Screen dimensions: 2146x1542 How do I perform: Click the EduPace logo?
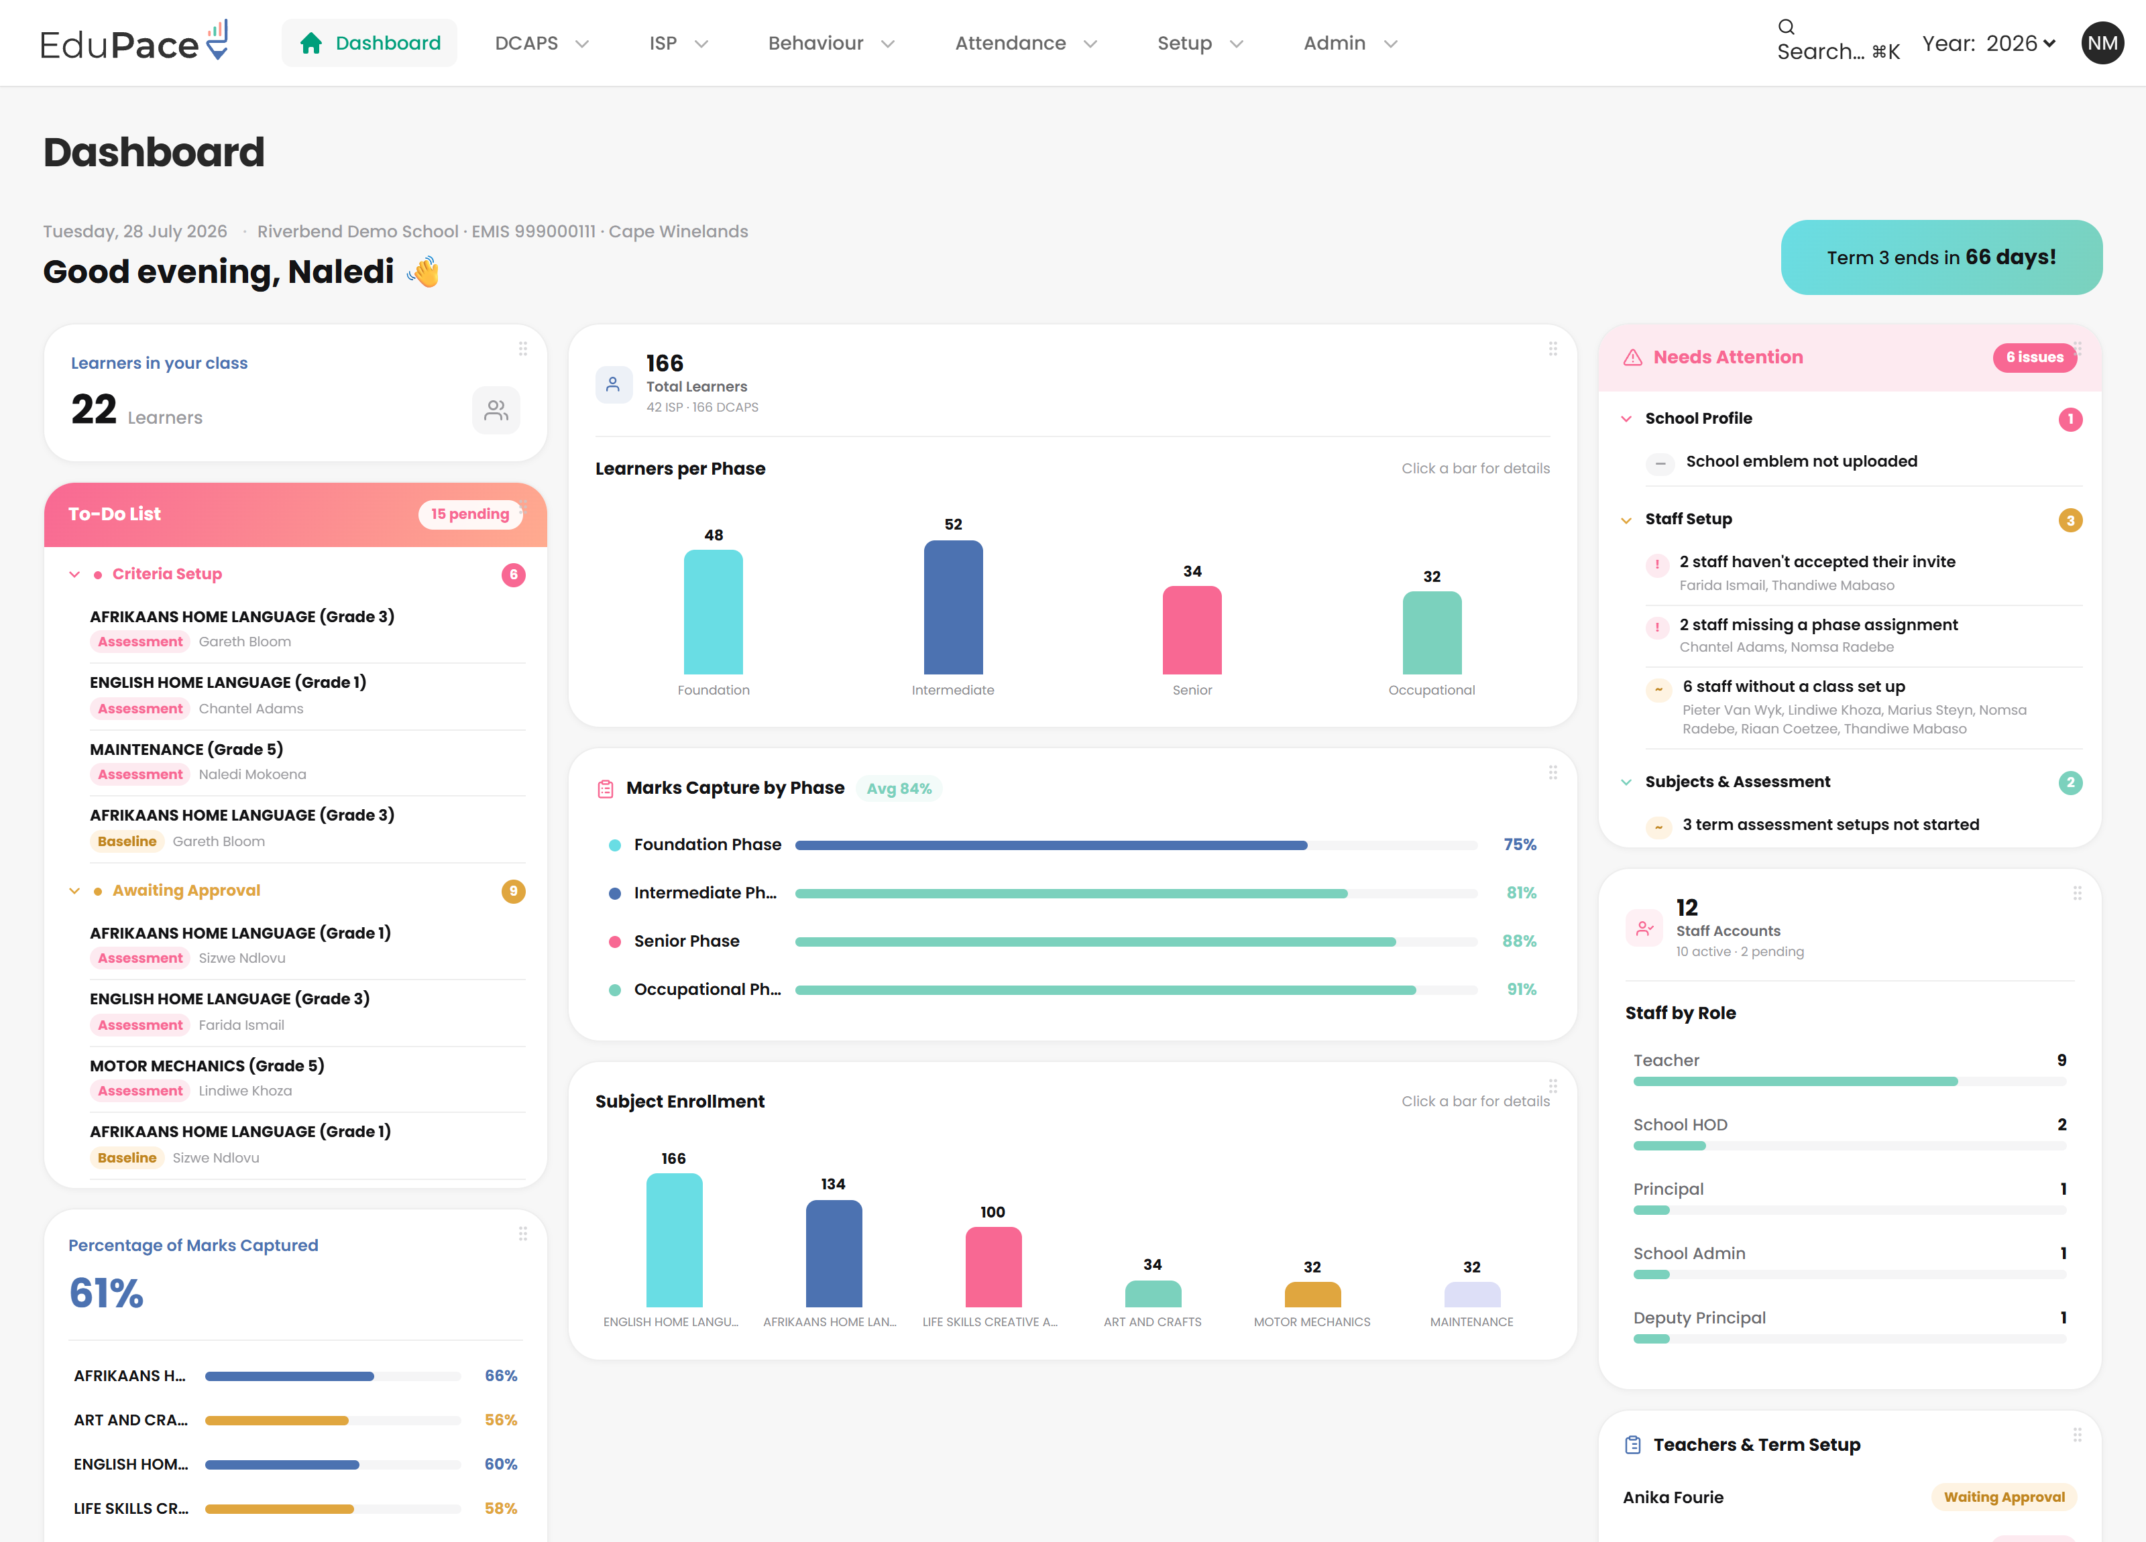(133, 42)
